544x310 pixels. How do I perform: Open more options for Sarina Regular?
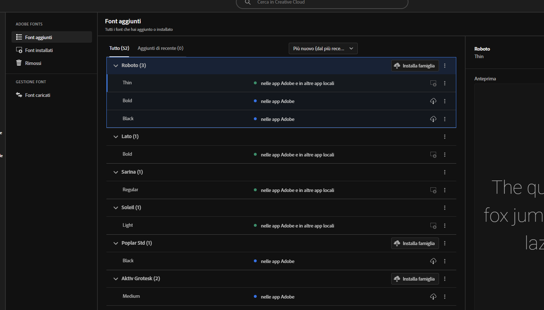[445, 190]
